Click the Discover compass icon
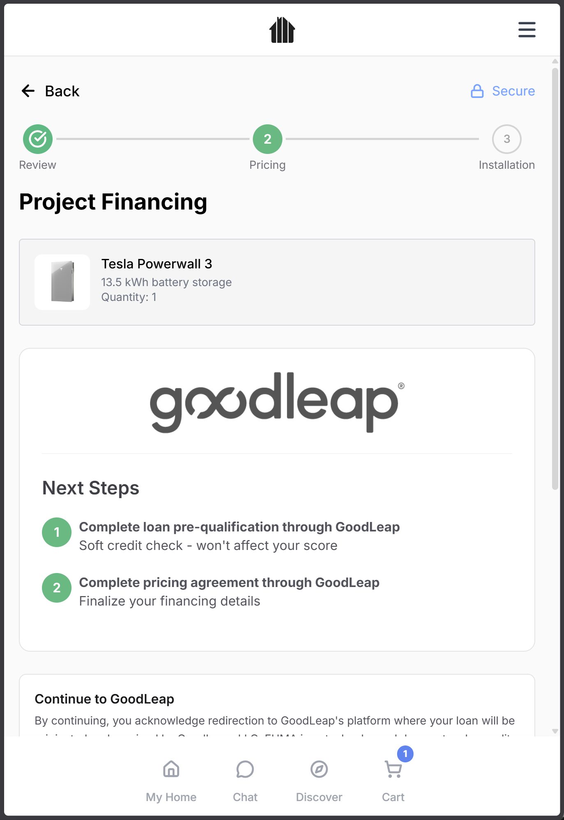The image size is (564, 820). (x=319, y=769)
